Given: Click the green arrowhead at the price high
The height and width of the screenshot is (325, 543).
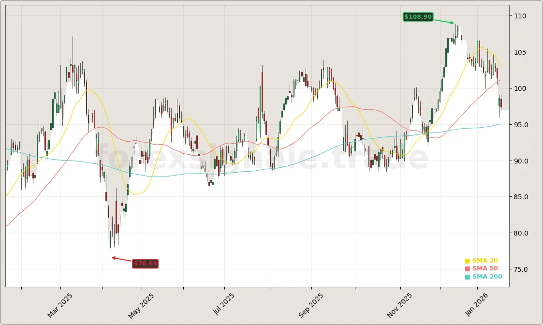Looking at the screenshot, I should click(x=452, y=23).
